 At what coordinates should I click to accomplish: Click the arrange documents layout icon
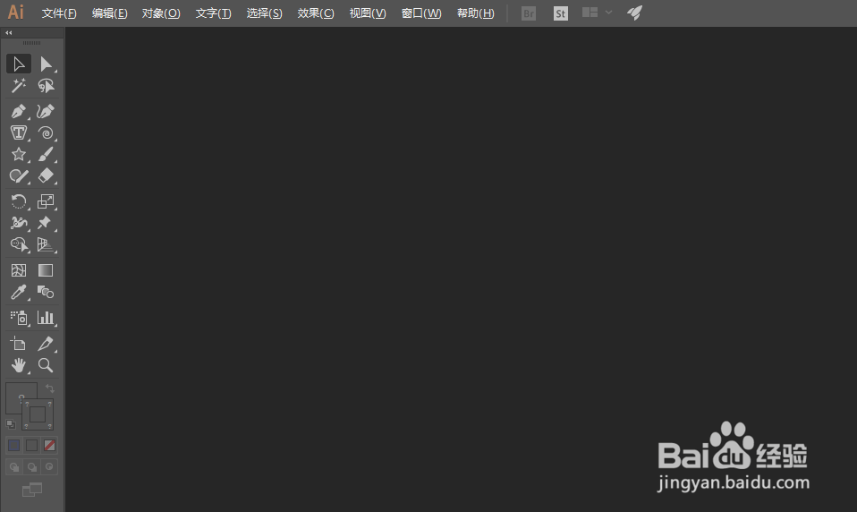(x=590, y=12)
